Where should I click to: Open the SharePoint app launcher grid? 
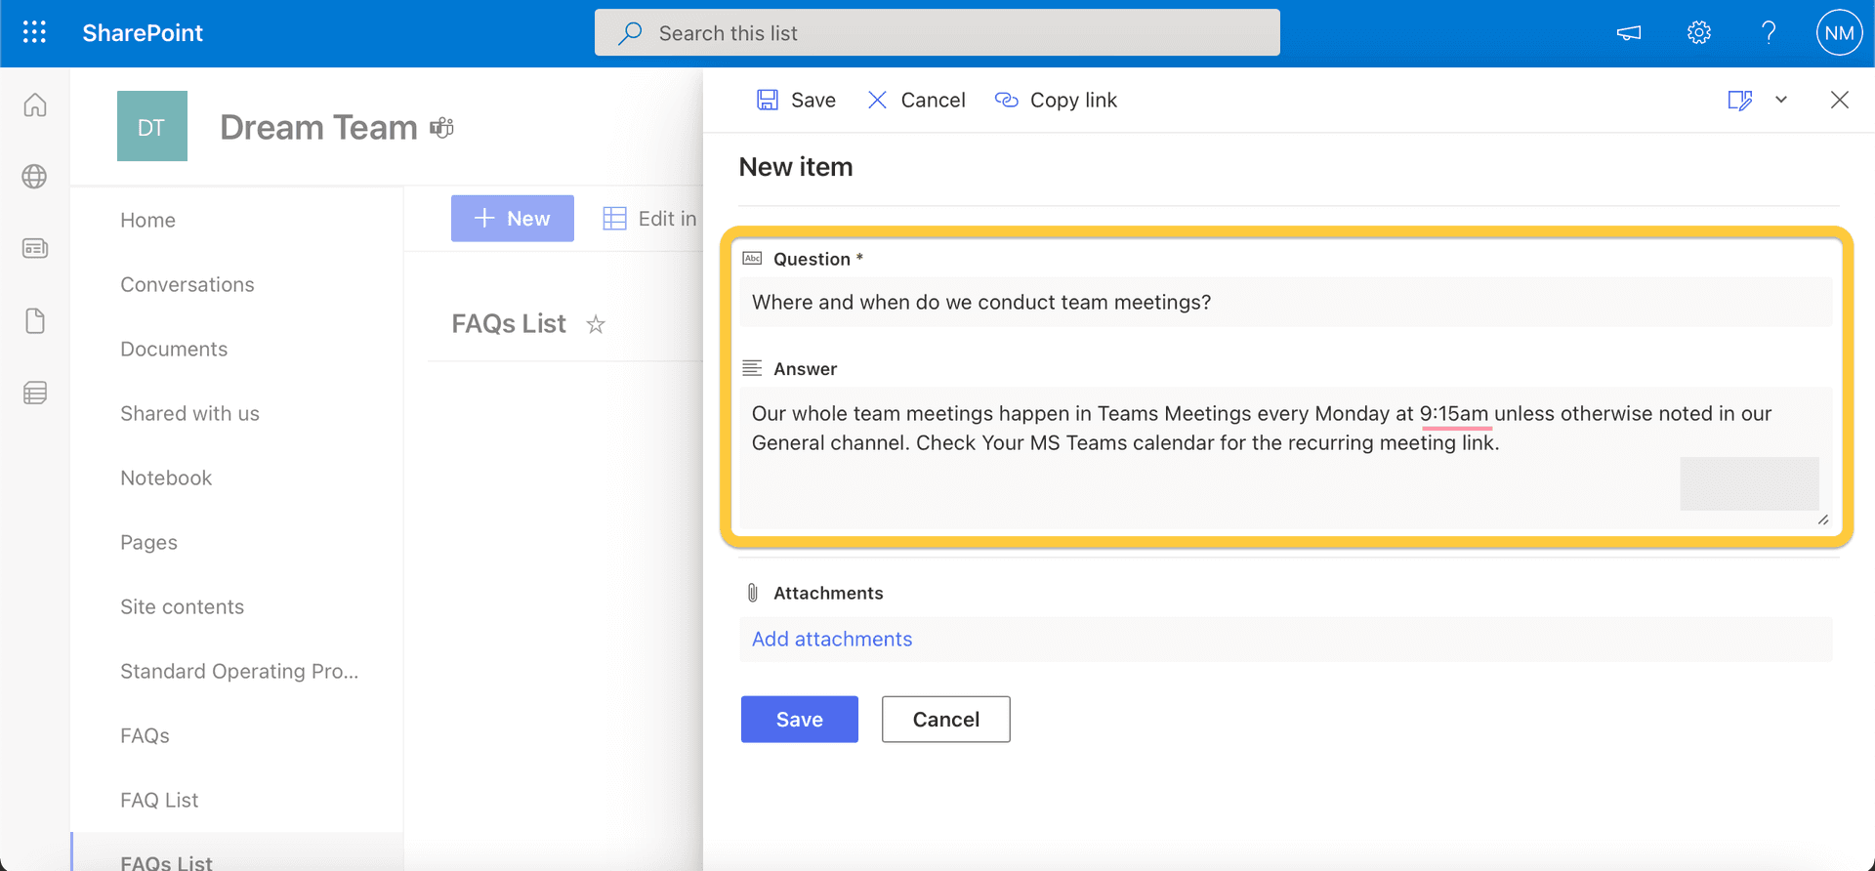[34, 32]
